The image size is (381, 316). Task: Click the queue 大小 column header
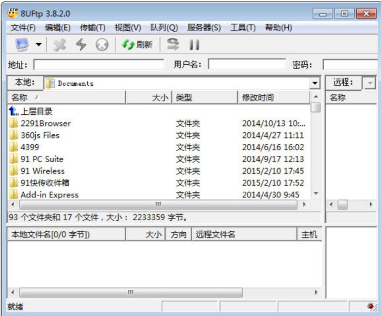[x=145, y=234]
